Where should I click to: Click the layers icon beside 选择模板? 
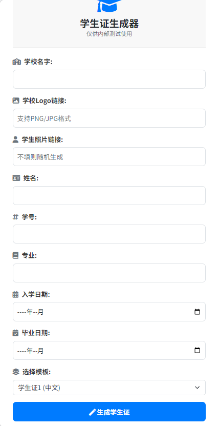tap(16, 372)
